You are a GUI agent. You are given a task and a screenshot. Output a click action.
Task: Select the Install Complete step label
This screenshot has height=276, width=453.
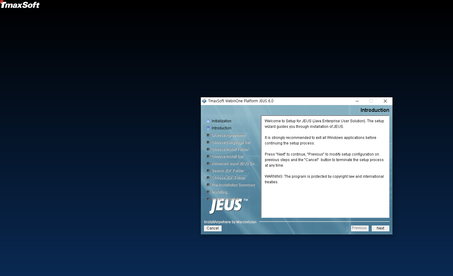tap(226, 199)
